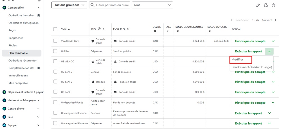Click the Centre clients sidebar icon

click(x=4, y=109)
